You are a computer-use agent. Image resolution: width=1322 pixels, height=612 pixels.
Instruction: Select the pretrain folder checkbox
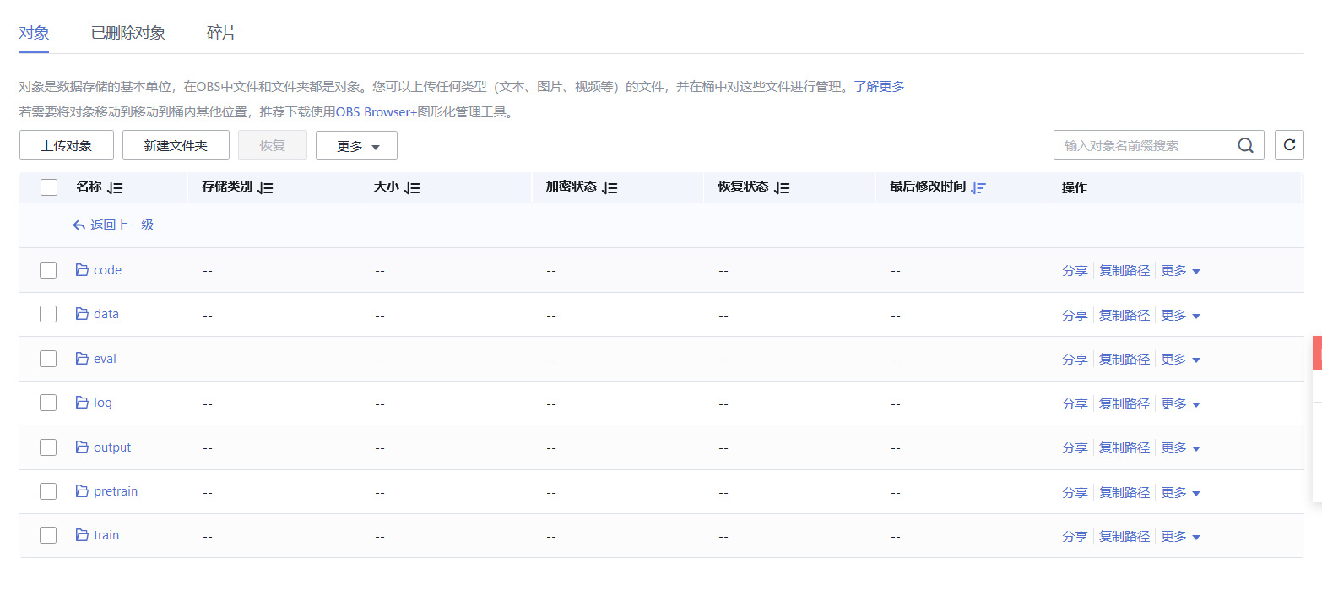tap(48, 491)
